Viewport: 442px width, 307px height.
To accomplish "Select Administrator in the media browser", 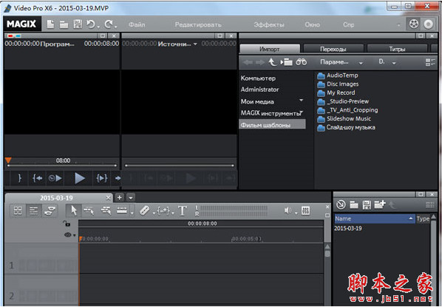I will pyautogui.click(x=259, y=90).
